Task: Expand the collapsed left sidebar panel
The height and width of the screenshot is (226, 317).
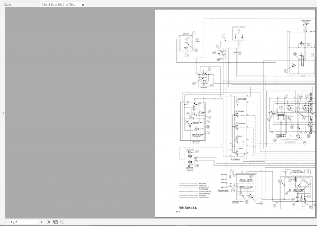Action: (x=4, y=113)
